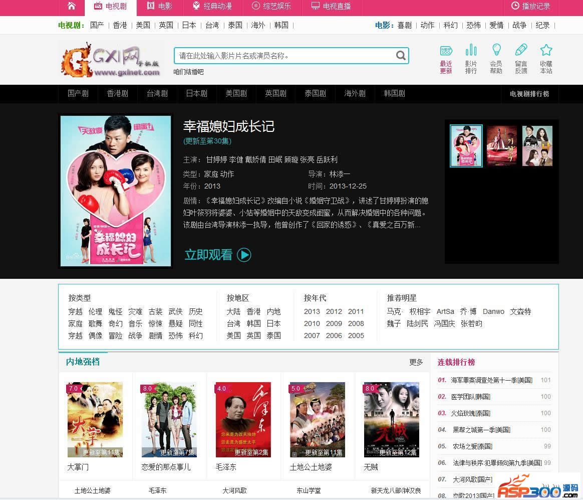Image resolution: width=583 pixels, height=500 pixels.
Task: Click the 立即观看 play button
Action: pyautogui.click(x=218, y=255)
